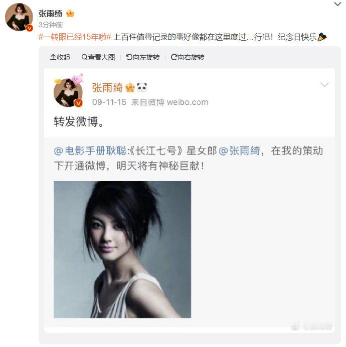Click the clockwise rotate arrow icon
The height and width of the screenshot is (347, 346).
click(174, 57)
